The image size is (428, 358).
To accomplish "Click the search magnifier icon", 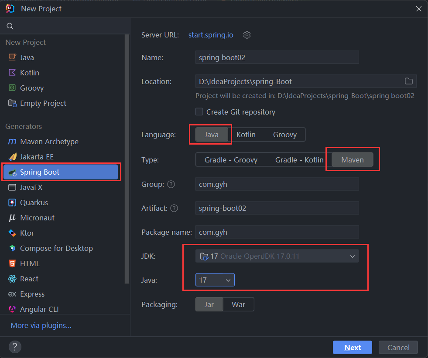I will 10,26.
